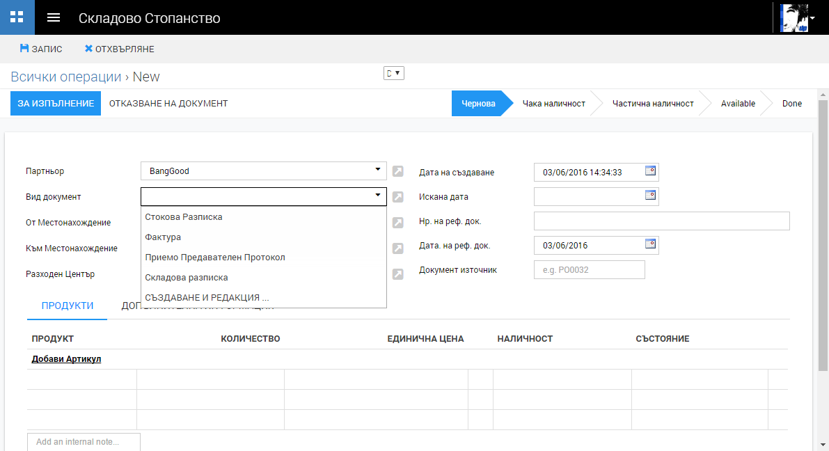Open the user avatar profile menu
This screenshot has width=829, height=451.
796,17
